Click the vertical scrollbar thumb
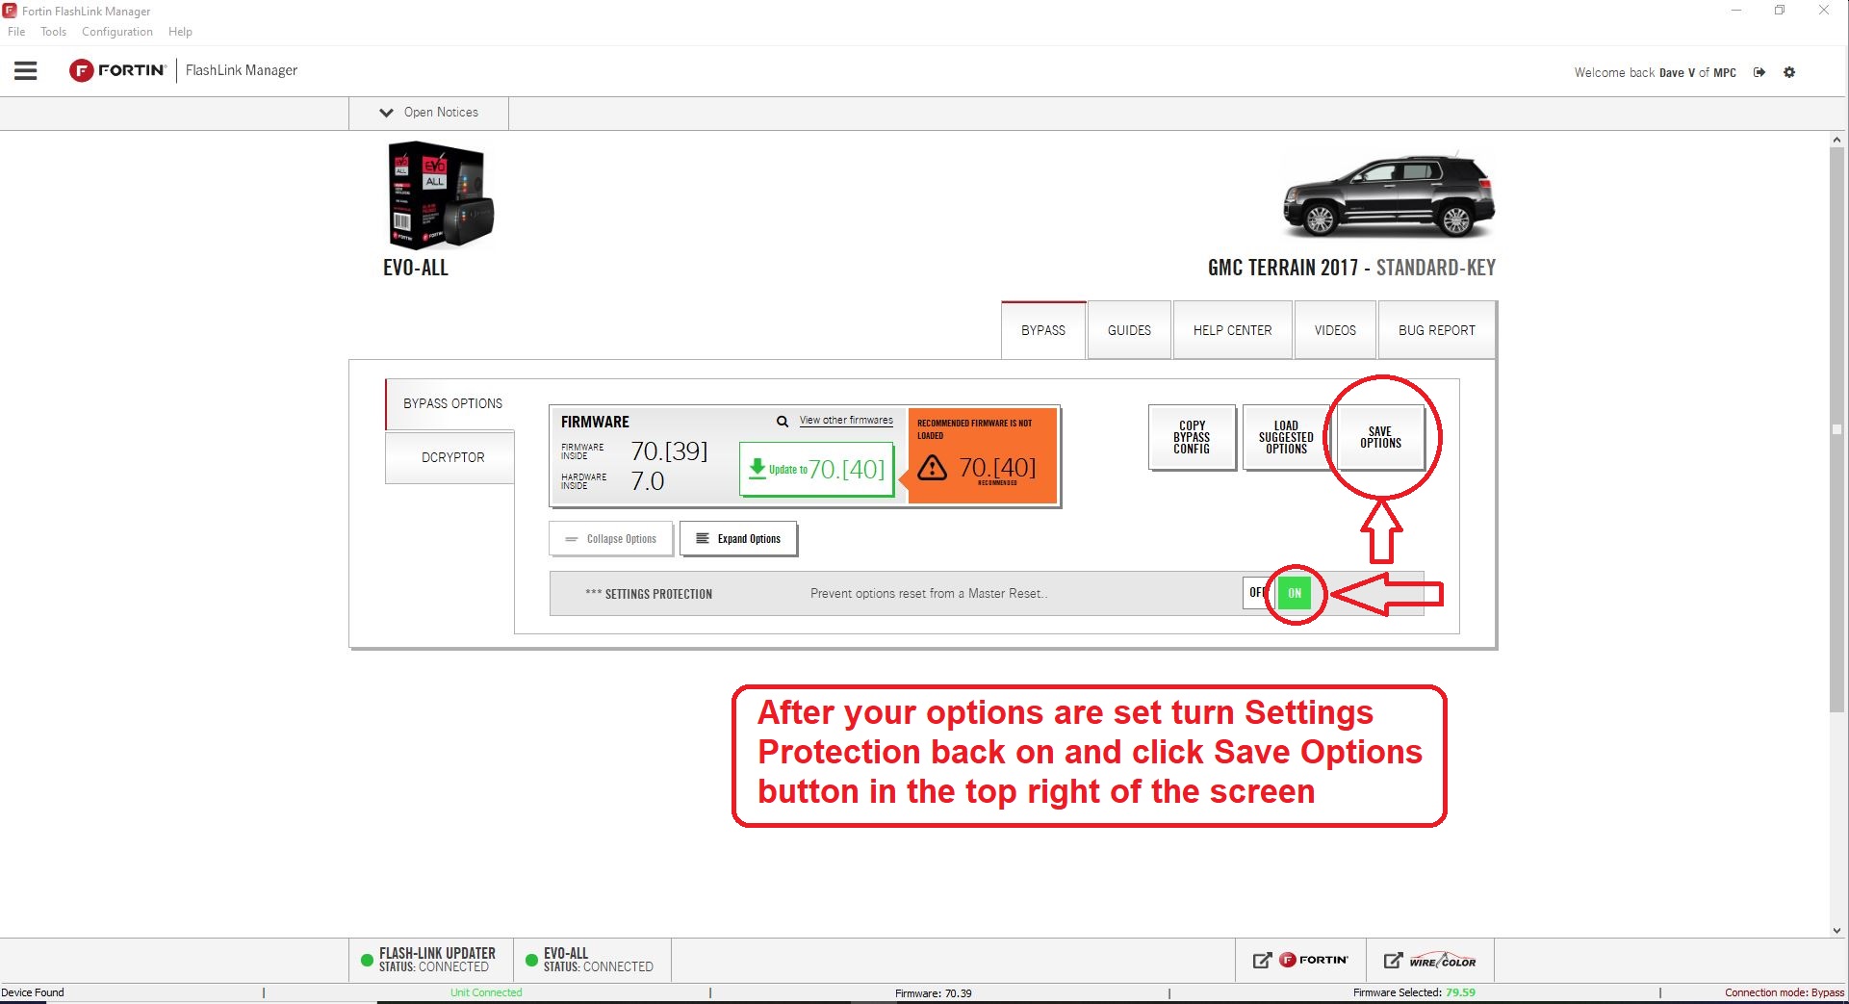The width and height of the screenshot is (1849, 1004). (x=1836, y=429)
